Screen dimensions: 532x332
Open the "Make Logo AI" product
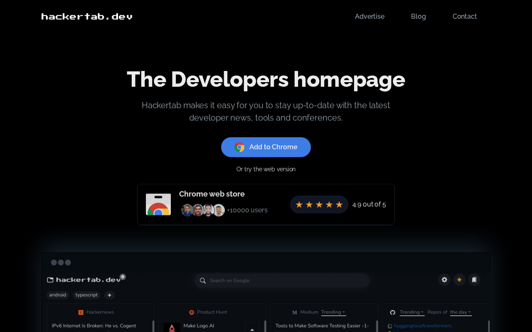click(199, 326)
